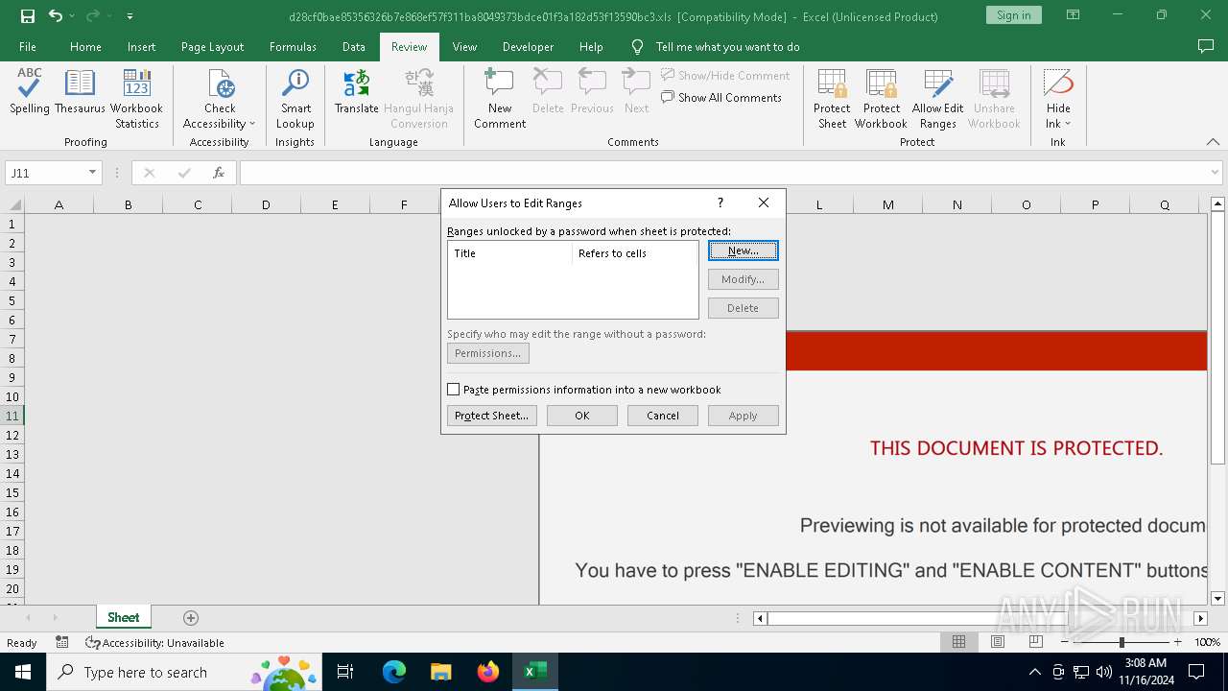Click the insert function fx icon
Screen dimensions: 1228x691
(219, 173)
